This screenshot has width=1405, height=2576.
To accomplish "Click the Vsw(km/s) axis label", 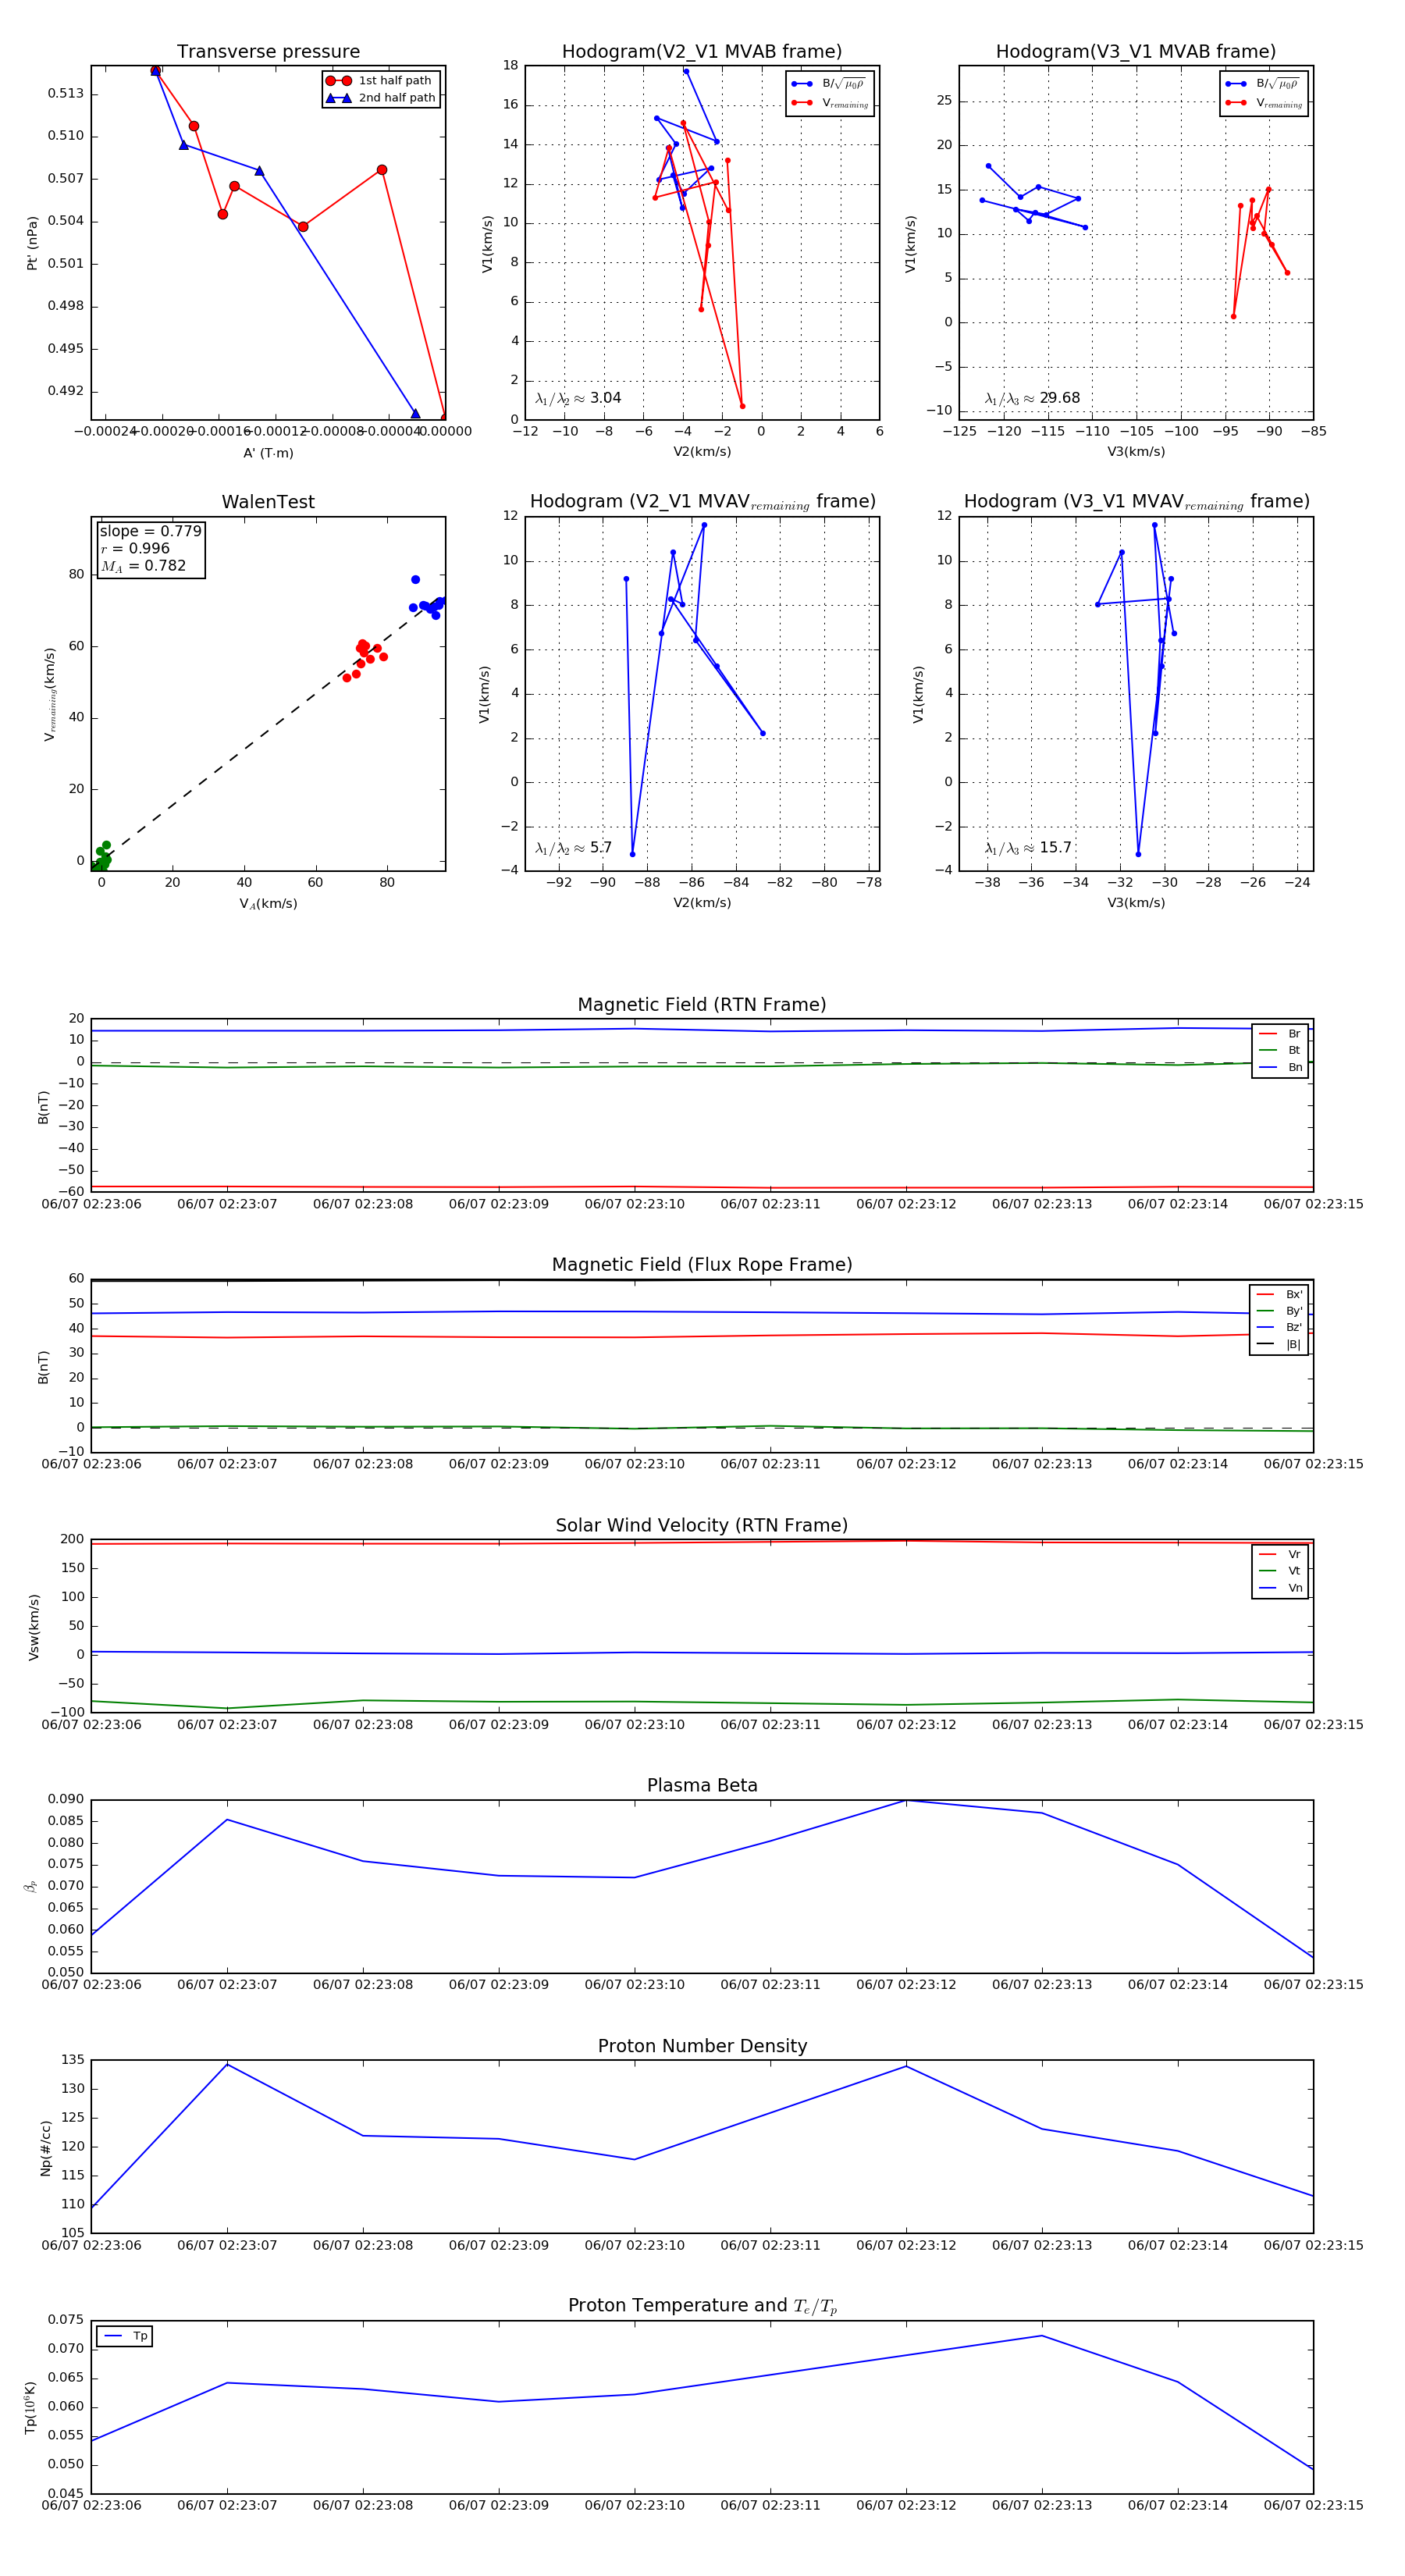I will coord(34,1627).
